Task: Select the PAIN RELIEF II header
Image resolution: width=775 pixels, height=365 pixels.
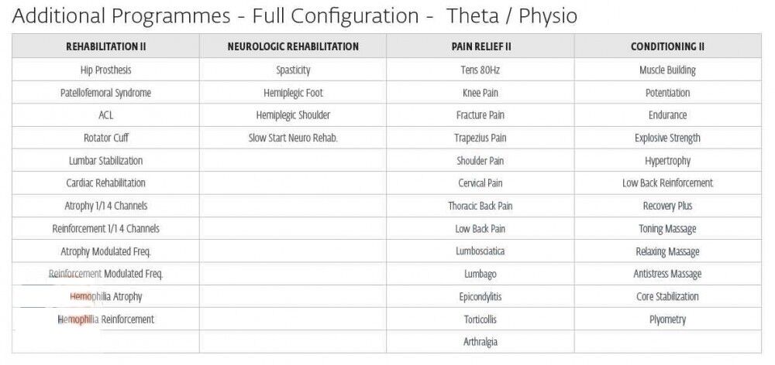Action: pyautogui.click(x=480, y=46)
